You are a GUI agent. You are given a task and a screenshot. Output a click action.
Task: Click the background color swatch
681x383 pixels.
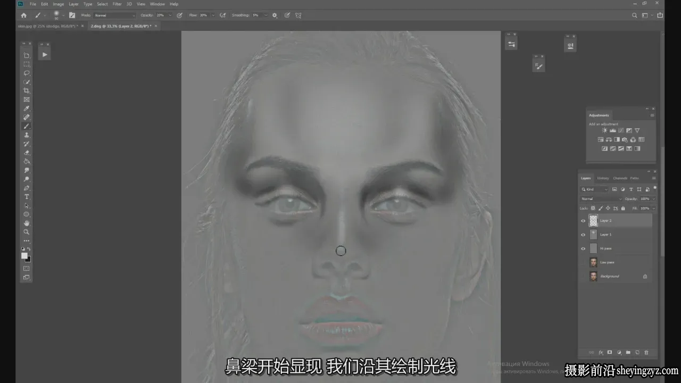[x=28, y=259]
